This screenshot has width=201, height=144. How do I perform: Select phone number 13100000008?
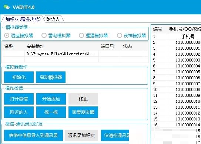[x=188, y=89]
